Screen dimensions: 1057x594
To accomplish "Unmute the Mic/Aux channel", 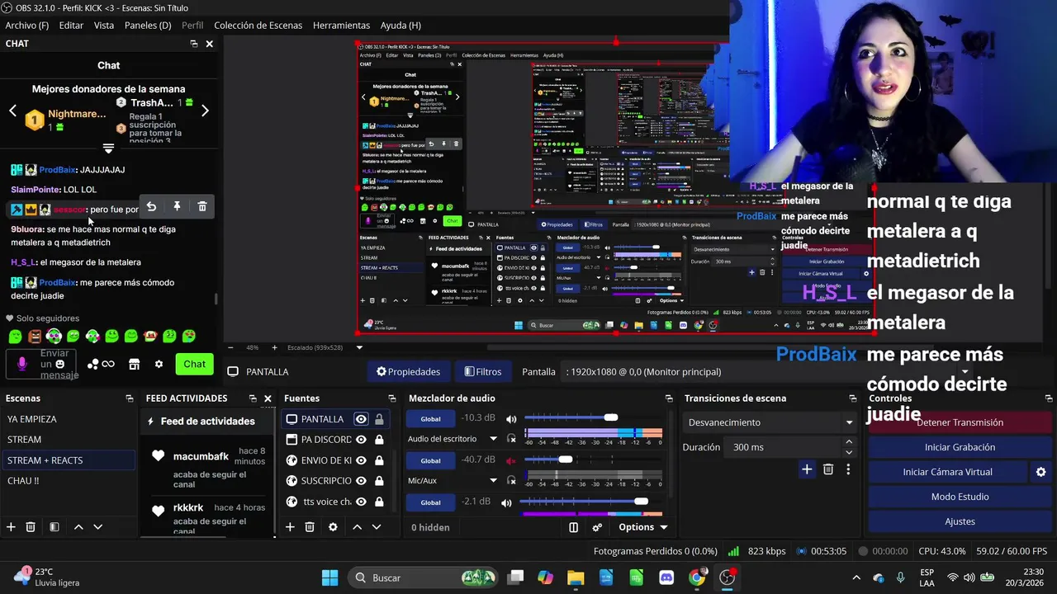I will [x=511, y=460].
